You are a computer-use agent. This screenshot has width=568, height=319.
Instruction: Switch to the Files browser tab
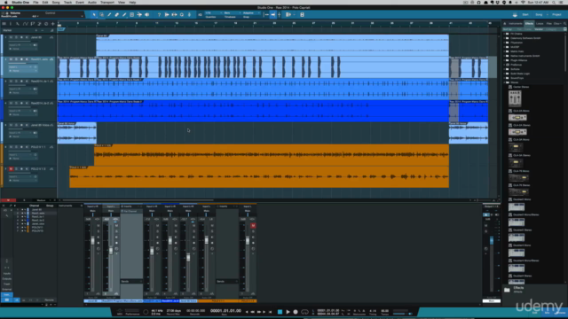coord(548,24)
